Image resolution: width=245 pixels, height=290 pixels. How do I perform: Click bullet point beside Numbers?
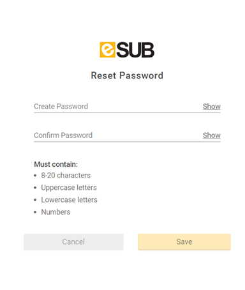(x=35, y=212)
